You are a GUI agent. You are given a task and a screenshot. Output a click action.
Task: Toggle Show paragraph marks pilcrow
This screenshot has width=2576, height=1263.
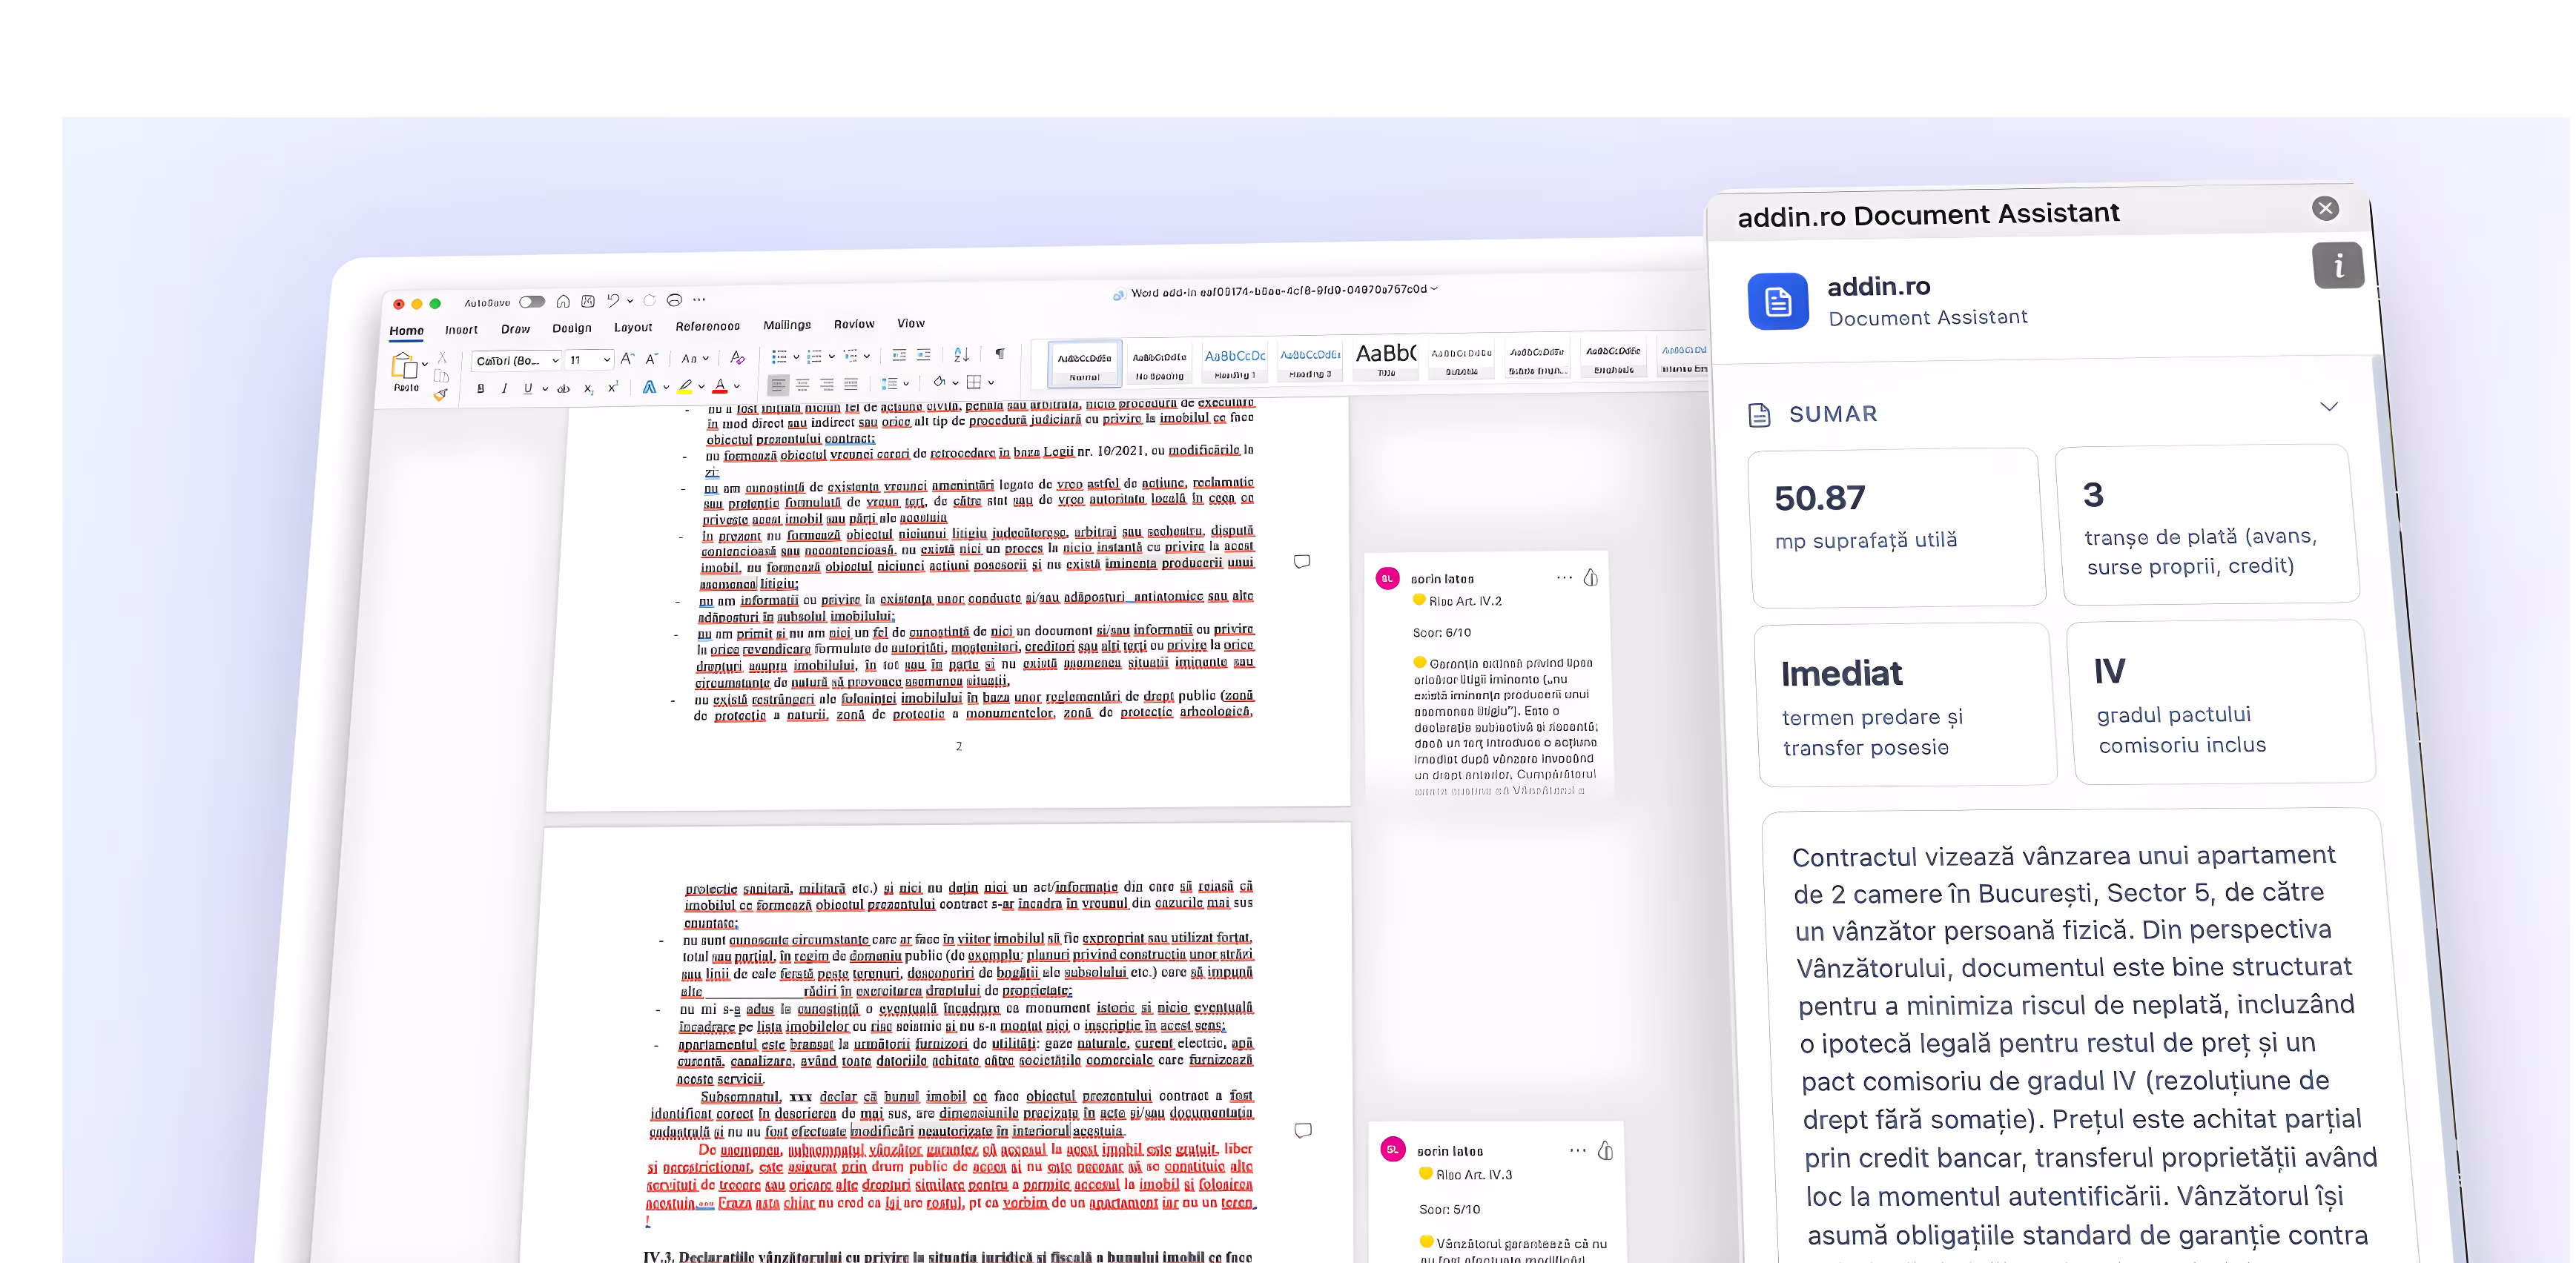click(1000, 353)
